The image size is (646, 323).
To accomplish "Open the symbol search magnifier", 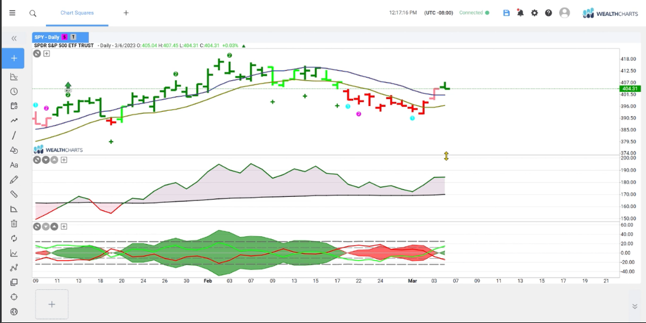I will [x=33, y=13].
